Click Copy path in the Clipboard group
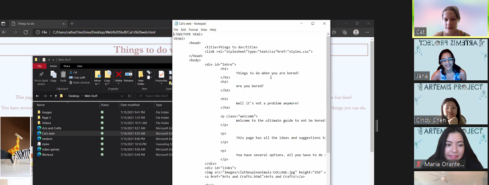 pos(77,78)
